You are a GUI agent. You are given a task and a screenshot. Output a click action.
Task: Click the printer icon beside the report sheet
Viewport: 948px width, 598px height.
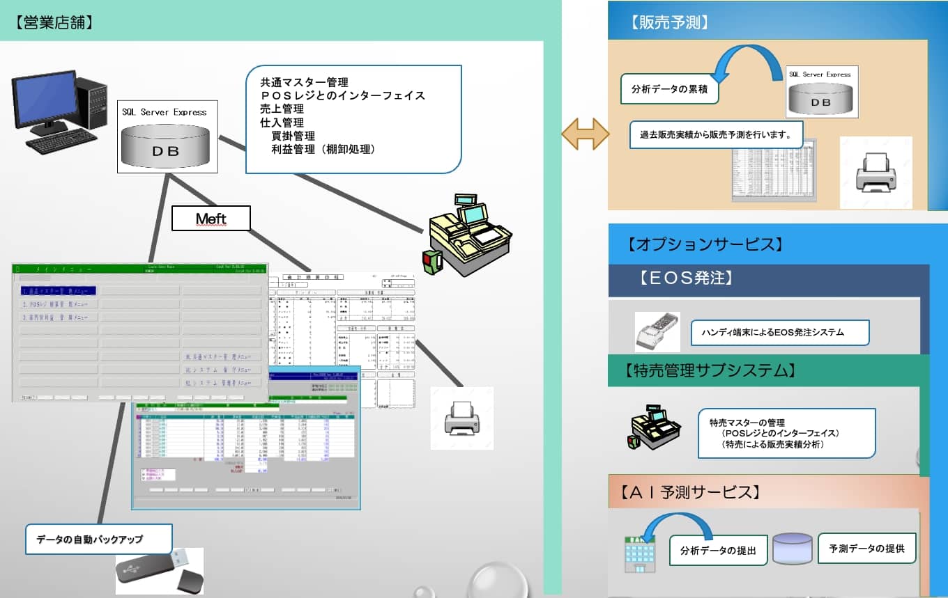[461, 418]
